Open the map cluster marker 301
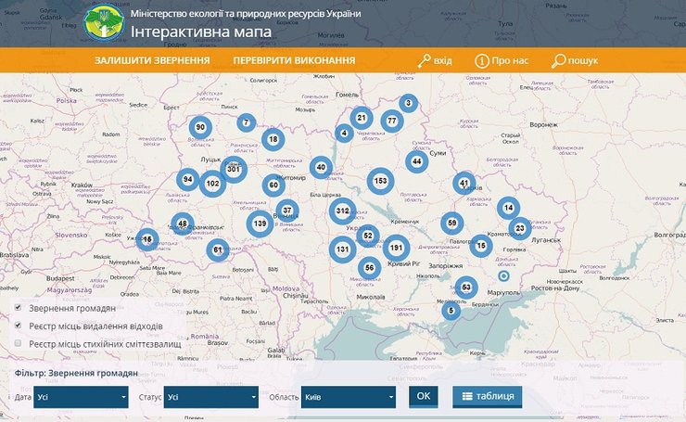 (234, 169)
